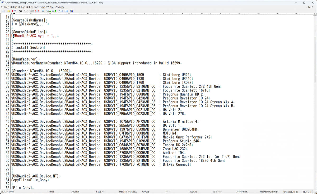The width and height of the screenshot is (317, 194).
Task: Expand the その他(O) menu
Action: click(59, 7)
